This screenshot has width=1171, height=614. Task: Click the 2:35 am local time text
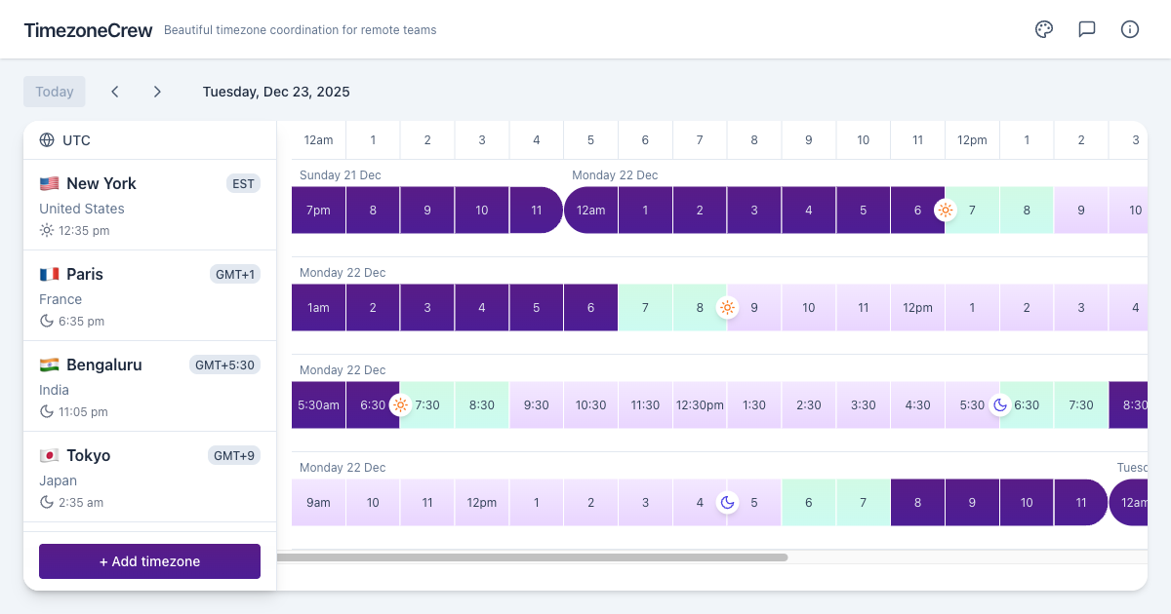pyautogui.click(x=81, y=503)
